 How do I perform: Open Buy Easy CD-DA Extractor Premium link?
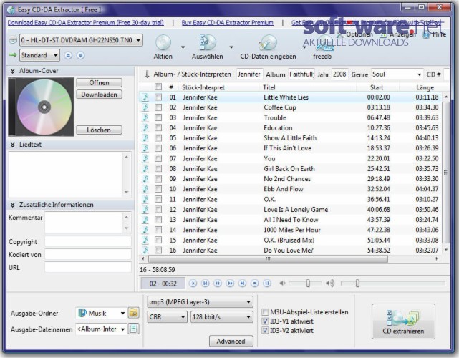(228, 22)
